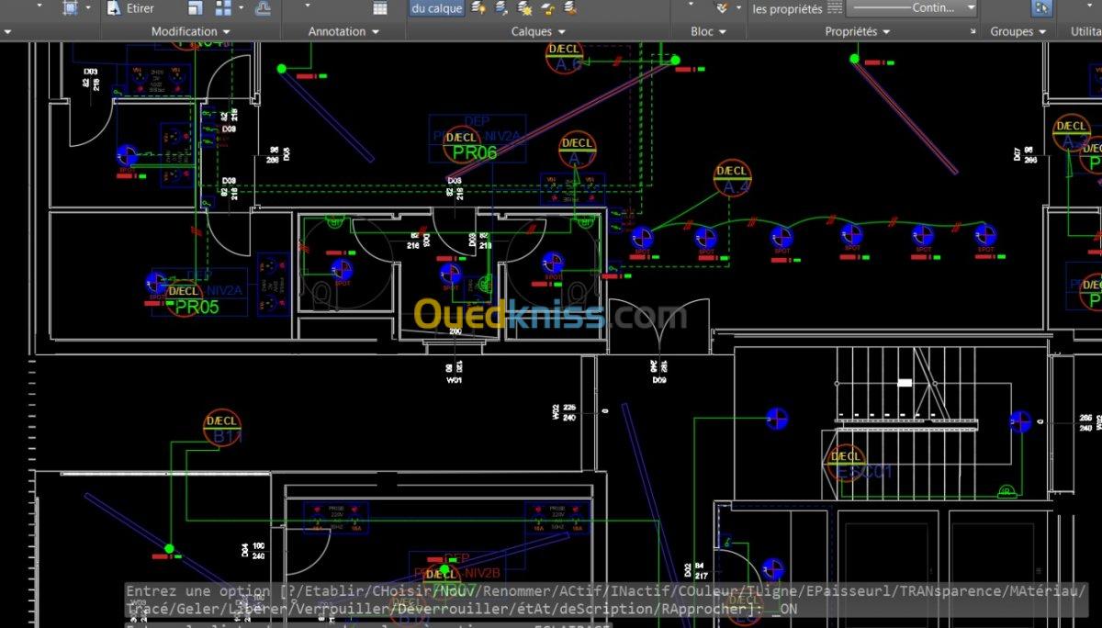The height and width of the screenshot is (628, 1102).
Task: Select the Etirer (stretch) tool icon
Action: (x=113, y=8)
